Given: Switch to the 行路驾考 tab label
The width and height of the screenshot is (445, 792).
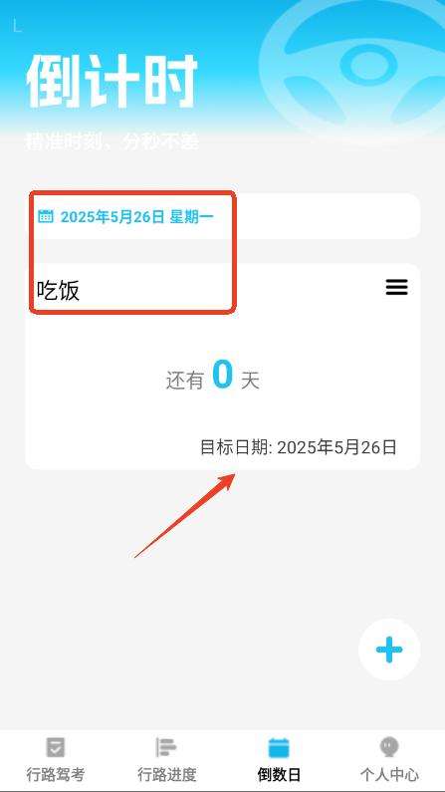Looking at the screenshot, I should pyautogui.click(x=56, y=774).
